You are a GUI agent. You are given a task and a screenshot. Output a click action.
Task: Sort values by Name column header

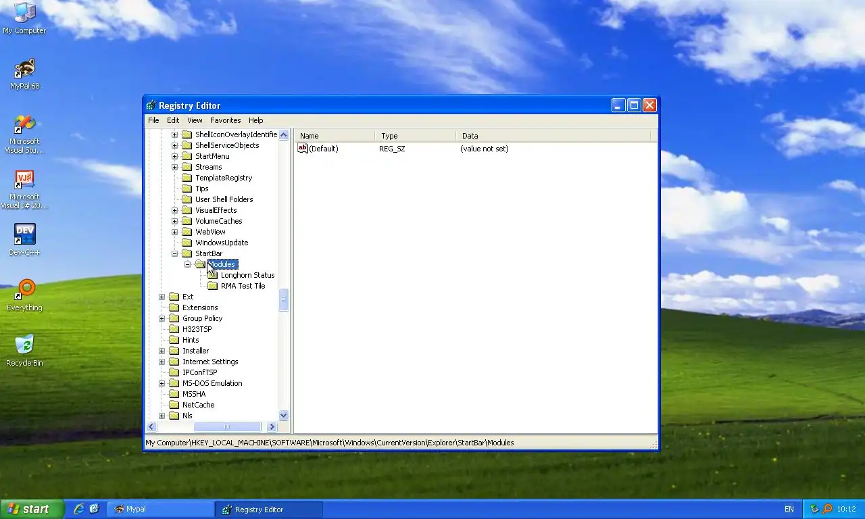335,136
